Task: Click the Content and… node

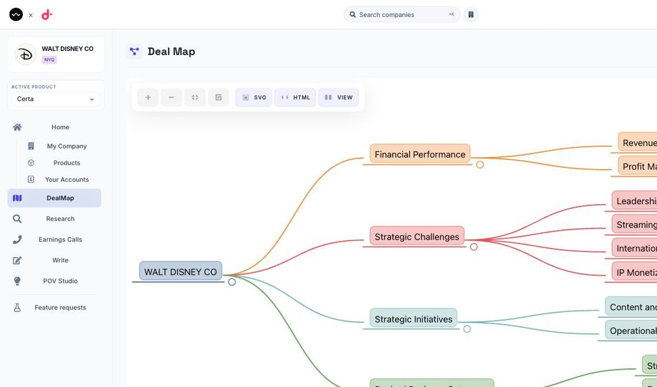Action: [x=631, y=307]
